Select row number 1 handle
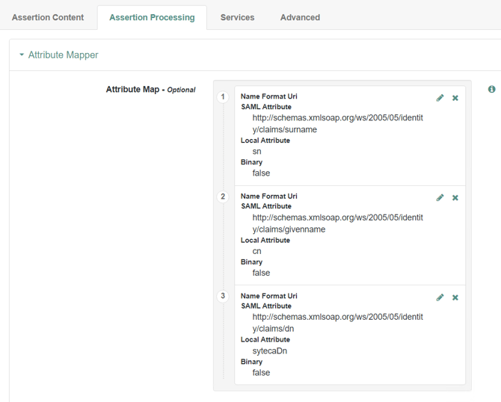501x402 pixels. 223,97
